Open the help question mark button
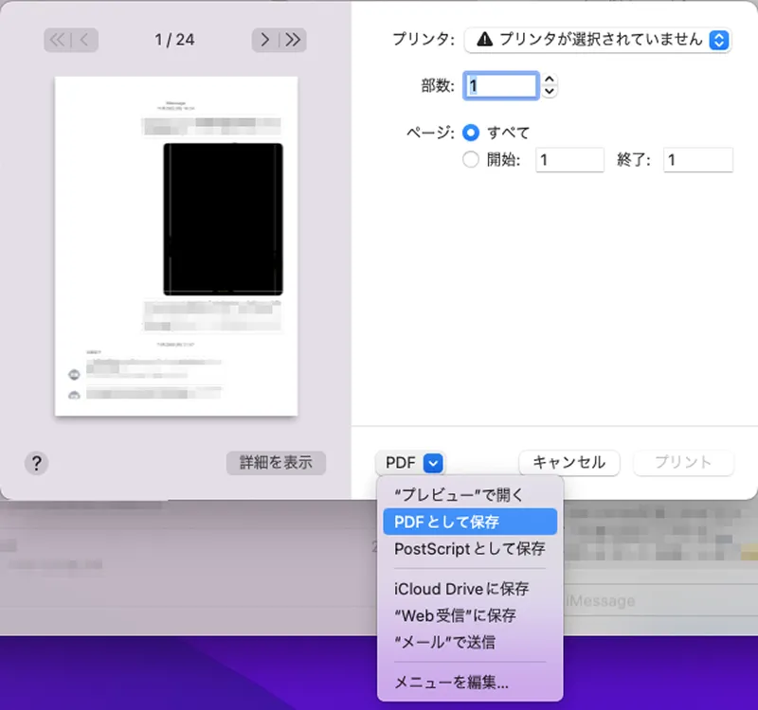The image size is (758, 710). (36, 463)
